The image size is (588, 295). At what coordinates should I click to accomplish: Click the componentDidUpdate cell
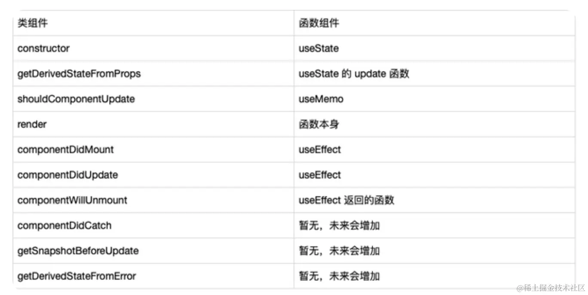pyautogui.click(x=67, y=175)
